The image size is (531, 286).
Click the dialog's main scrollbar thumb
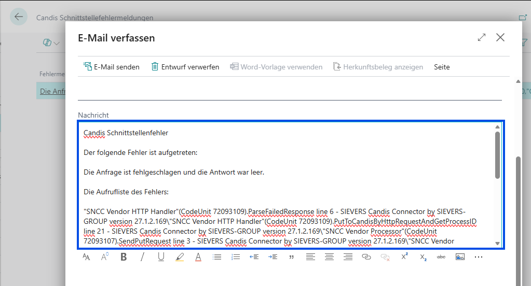coord(518,221)
